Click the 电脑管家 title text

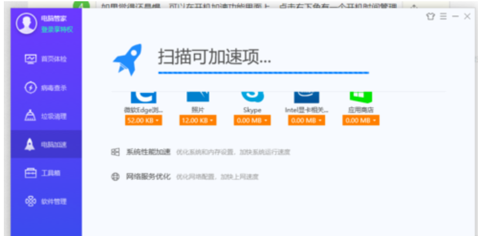point(54,18)
